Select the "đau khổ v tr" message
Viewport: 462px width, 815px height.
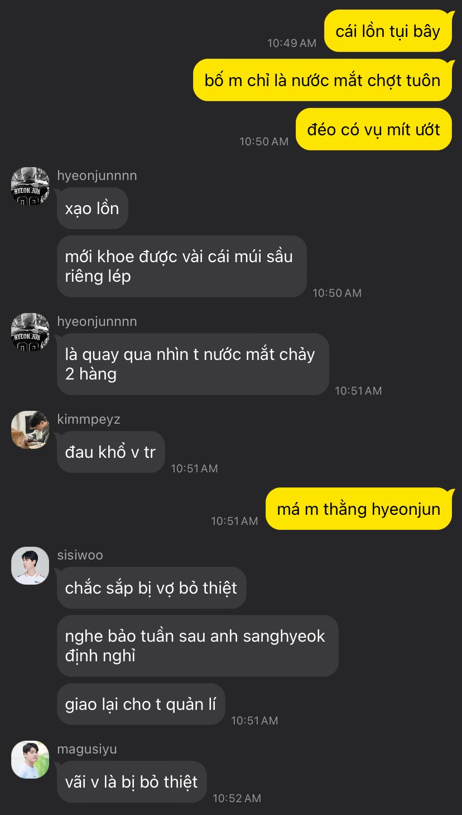[x=110, y=452]
